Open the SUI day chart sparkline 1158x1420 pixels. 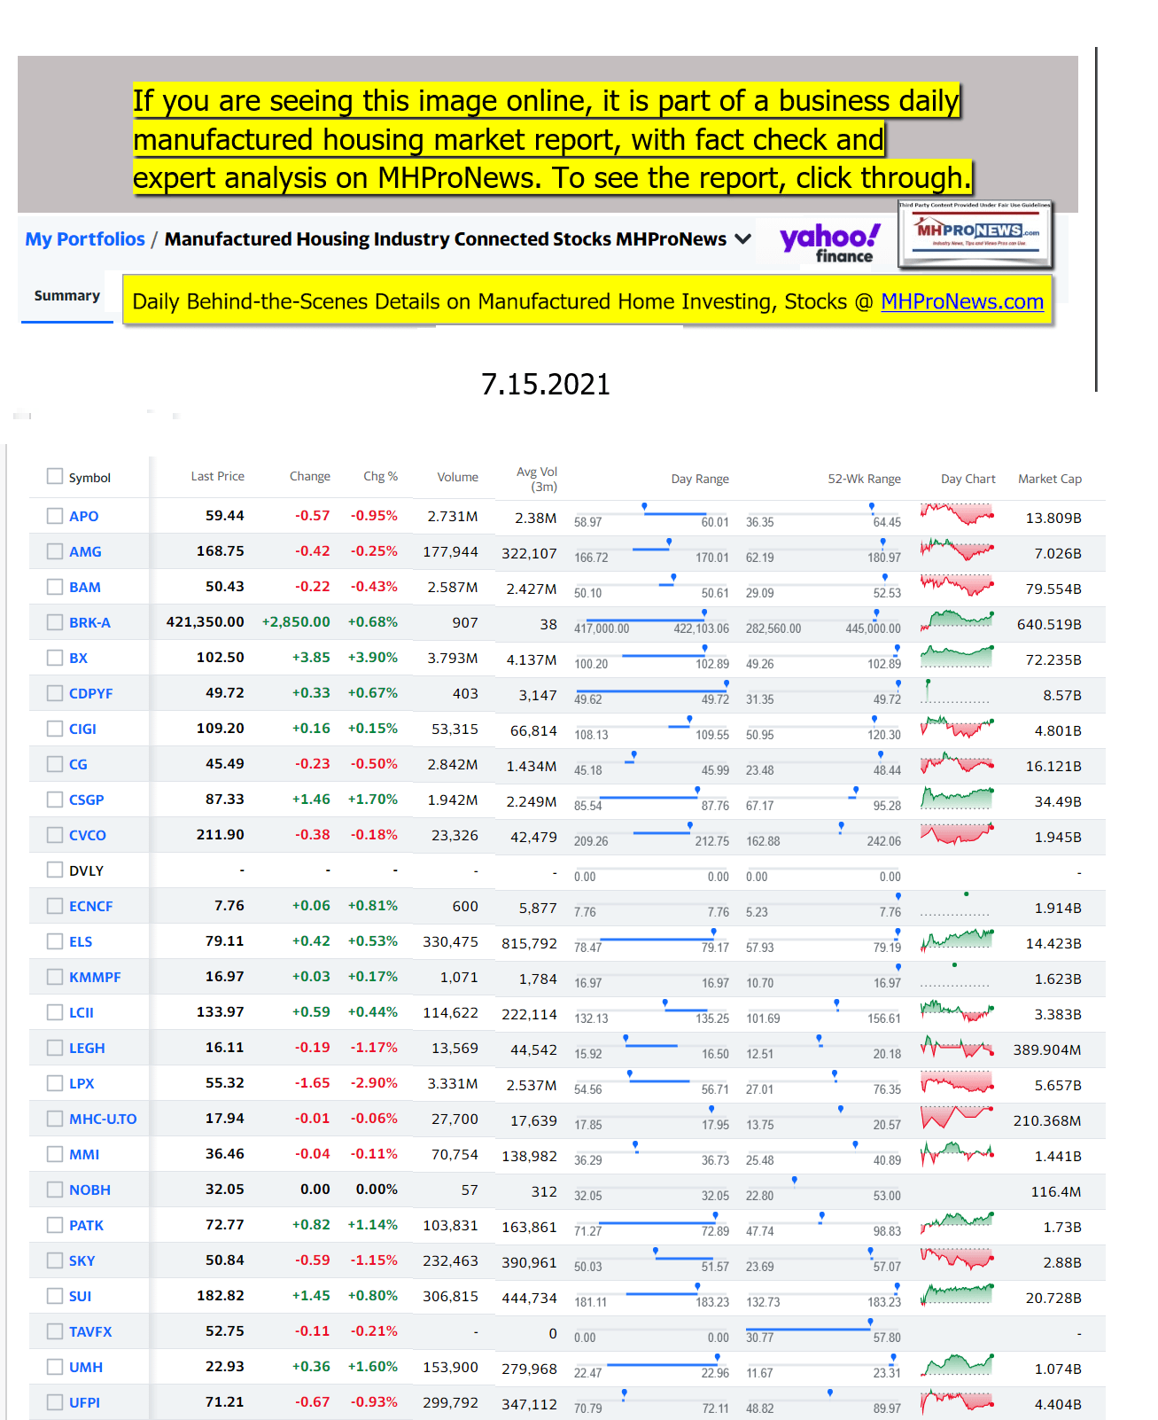coord(957,1295)
